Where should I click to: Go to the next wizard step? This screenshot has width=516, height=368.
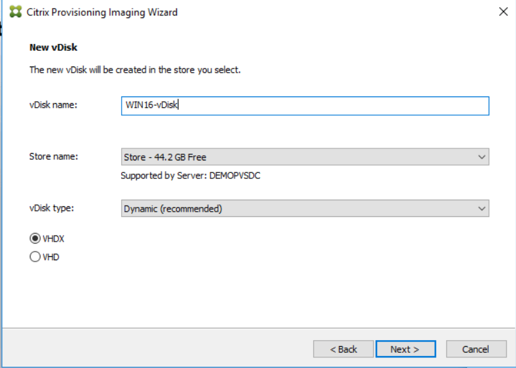coord(406,349)
